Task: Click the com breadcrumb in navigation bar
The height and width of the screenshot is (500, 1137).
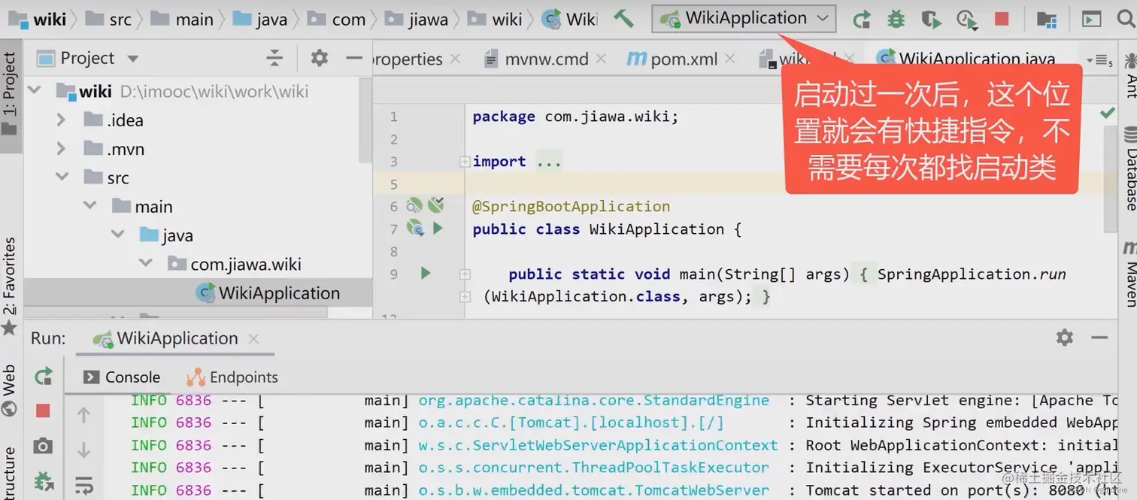Action: [337, 20]
